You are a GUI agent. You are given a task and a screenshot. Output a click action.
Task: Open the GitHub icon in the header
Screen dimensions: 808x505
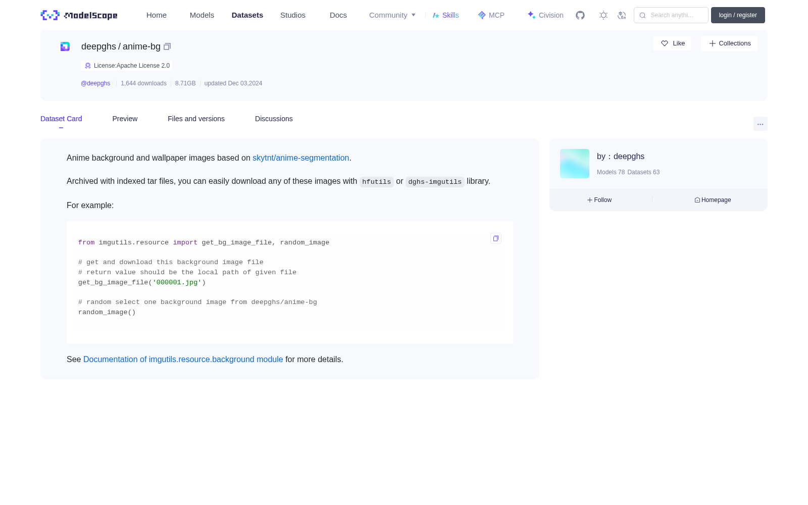point(580,15)
